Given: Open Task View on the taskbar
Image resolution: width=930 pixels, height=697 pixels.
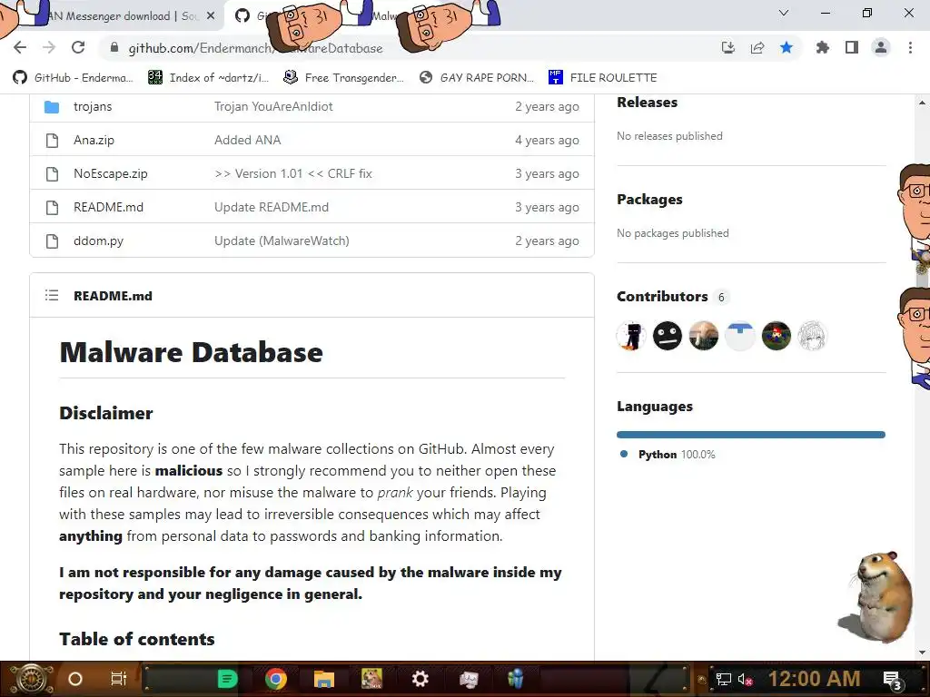Looking at the screenshot, I should pyautogui.click(x=119, y=679).
